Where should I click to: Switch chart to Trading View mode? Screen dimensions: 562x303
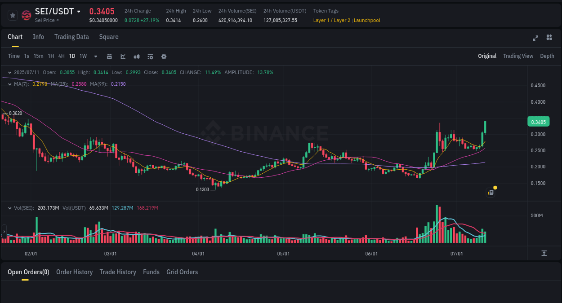coord(518,56)
